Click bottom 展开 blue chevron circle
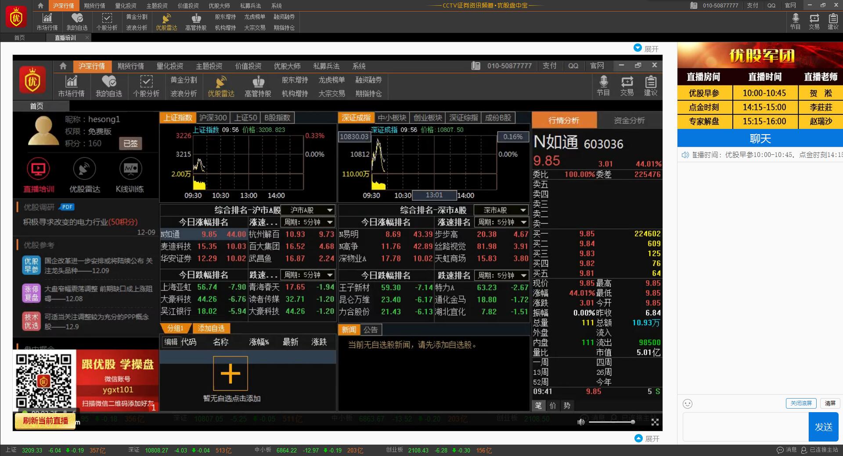Screen dimensions: 843x456 tap(639, 438)
